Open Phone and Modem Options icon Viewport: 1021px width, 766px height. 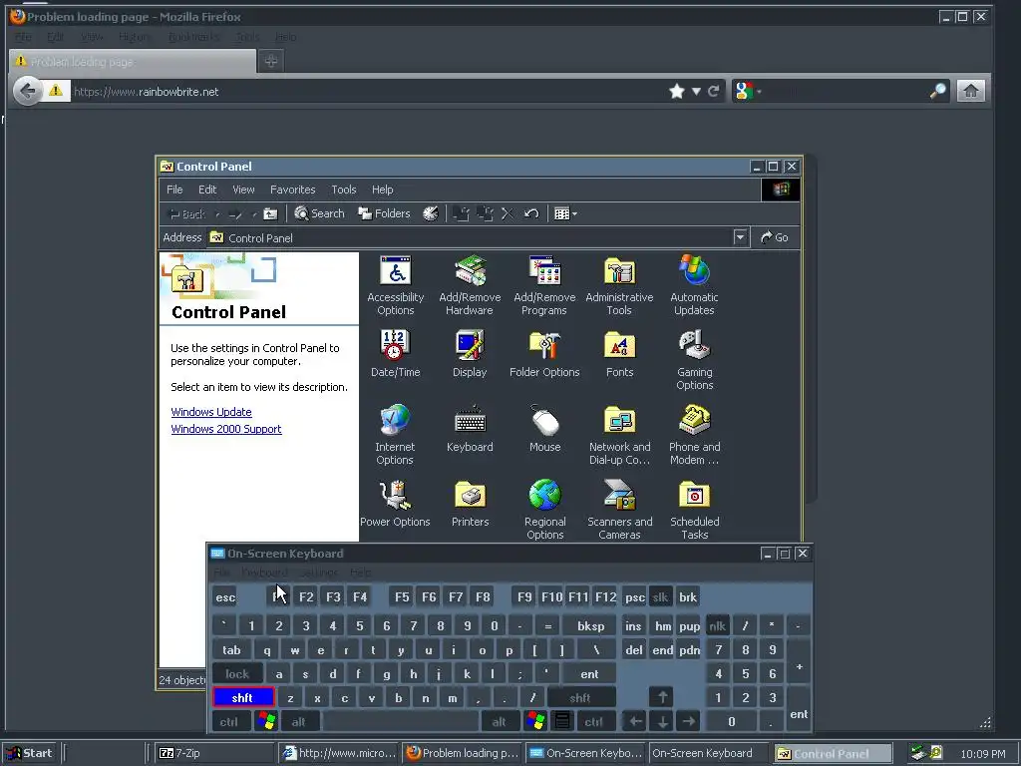pos(694,435)
